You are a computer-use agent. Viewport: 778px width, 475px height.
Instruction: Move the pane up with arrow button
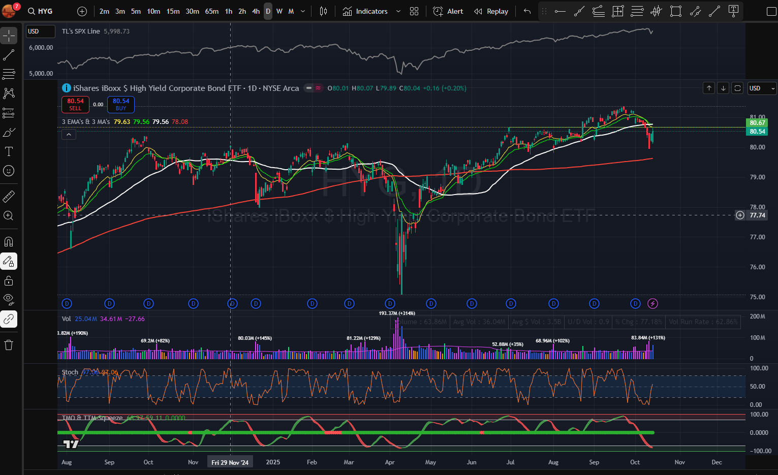709,88
